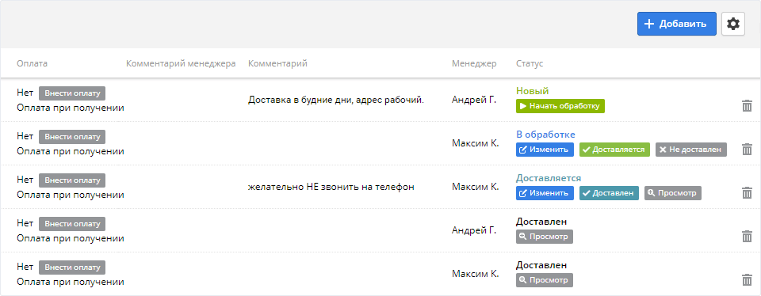Click Внести оплату in the Новый order row
The height and width of the screenshot is (296, 761).
coord(72,93)
